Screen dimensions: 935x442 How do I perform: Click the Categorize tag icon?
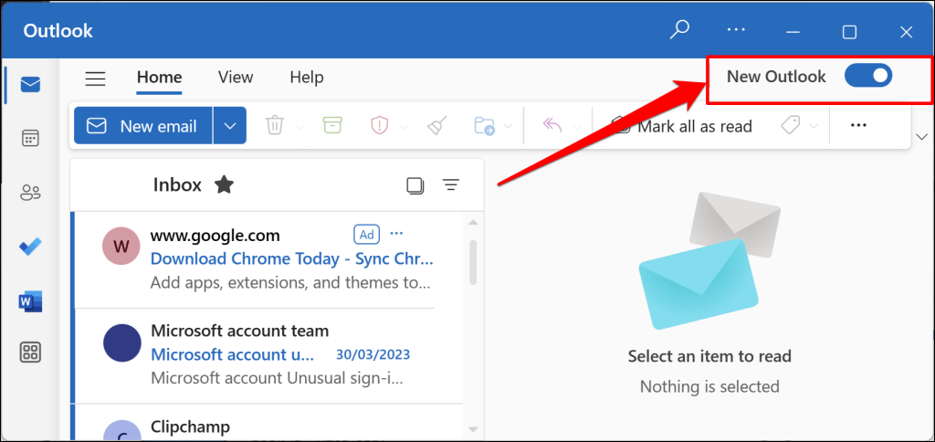click(x=790, y=125)
